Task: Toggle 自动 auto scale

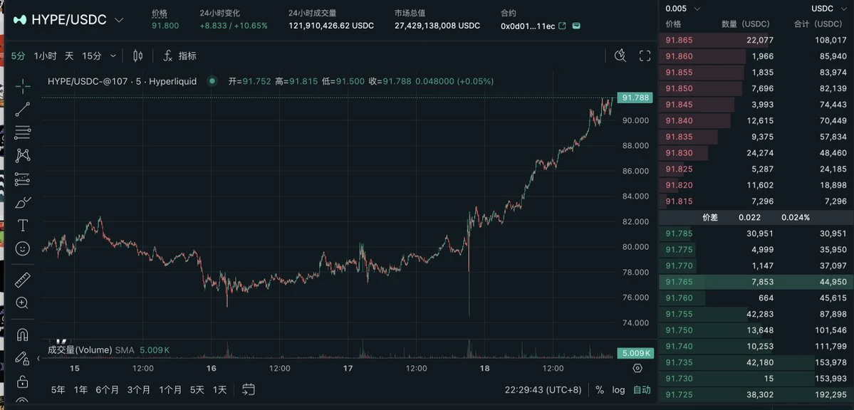Action: coord(642,390)
